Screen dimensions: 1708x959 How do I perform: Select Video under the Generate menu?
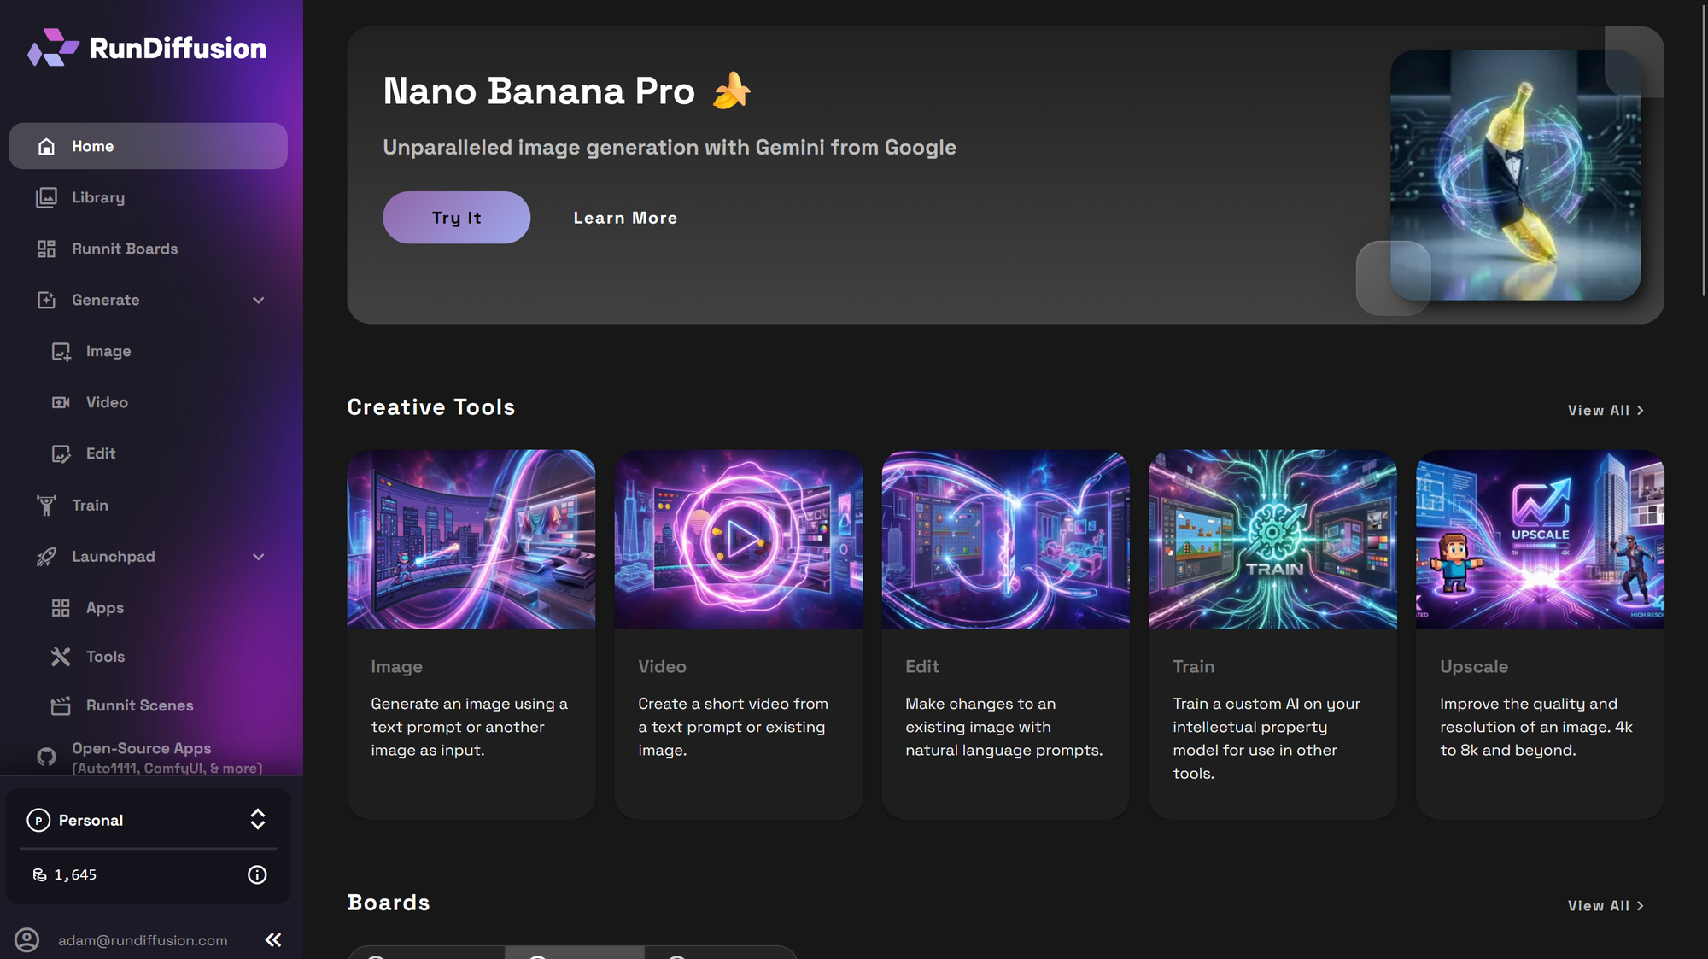(x=107, y=402)
